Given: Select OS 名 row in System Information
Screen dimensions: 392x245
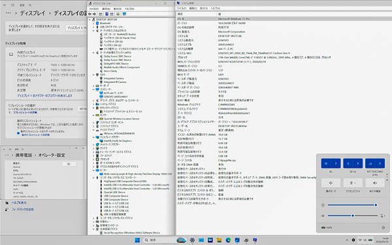Looking at the screenshot, I should [284, 19].
